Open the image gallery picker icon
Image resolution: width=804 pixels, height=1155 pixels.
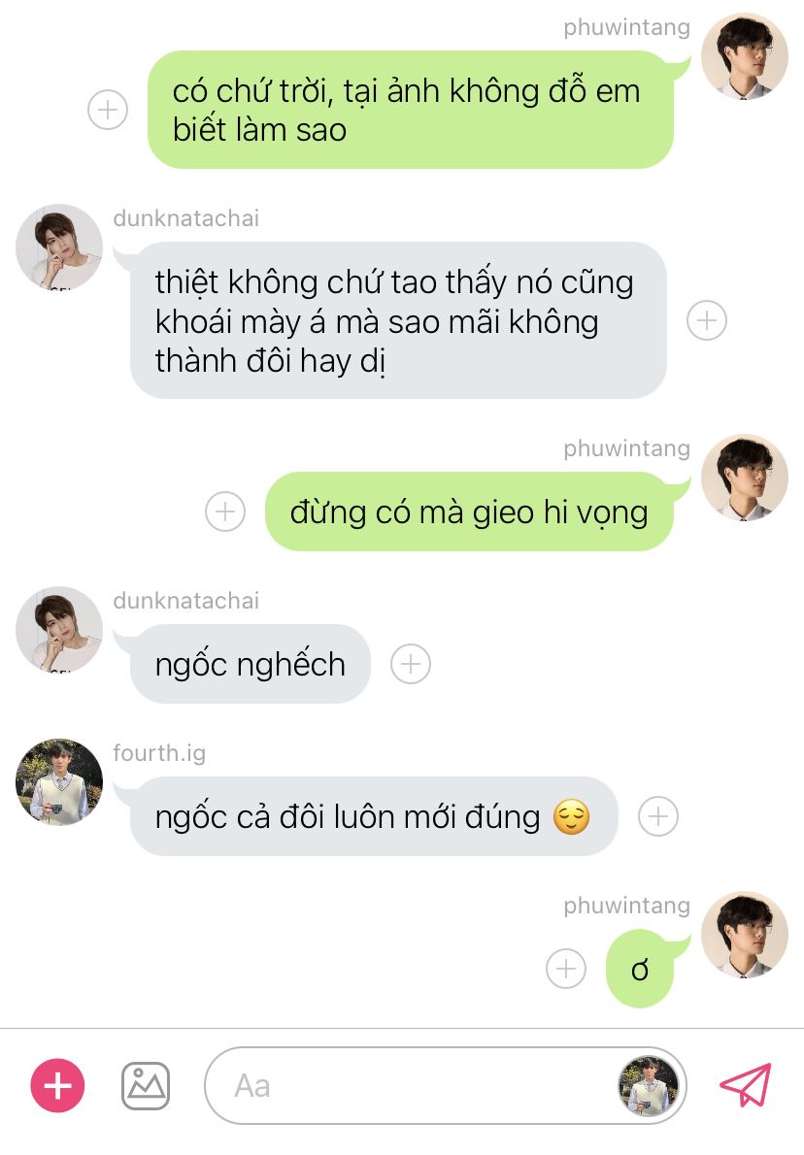146,1086
